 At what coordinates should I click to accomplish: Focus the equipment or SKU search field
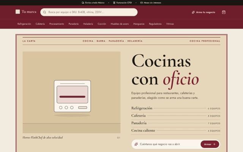[x=89, y=12]
